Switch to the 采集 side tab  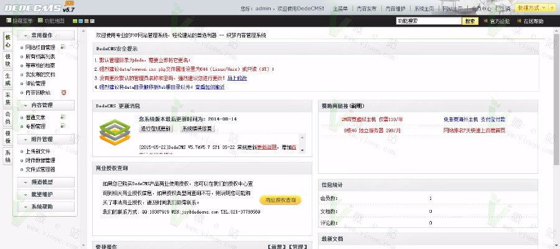8,99
